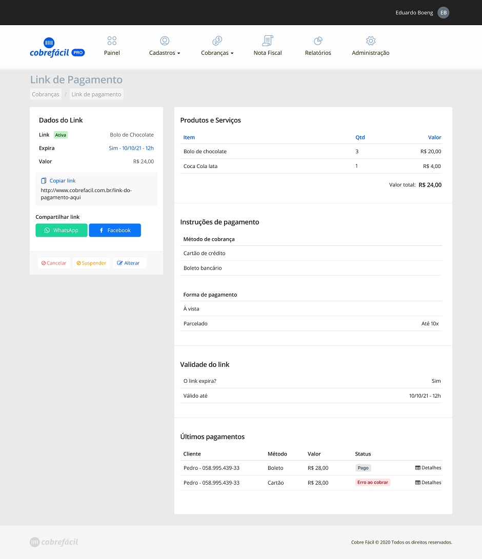Click the copy icon beside Copiar link
The height and width of the screenshot is (559, 482).
click(44, 181)
